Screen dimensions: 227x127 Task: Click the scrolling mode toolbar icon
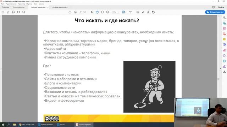130,12
